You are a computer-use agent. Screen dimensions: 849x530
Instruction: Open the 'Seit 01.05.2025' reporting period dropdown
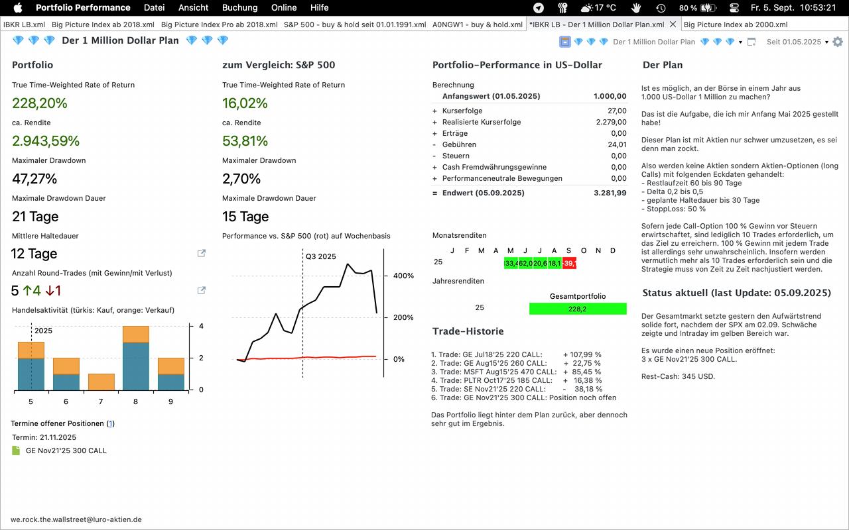(x=797, y=42)
